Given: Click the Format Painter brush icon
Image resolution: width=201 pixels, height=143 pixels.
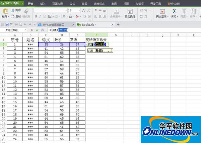Looking at the screenshot, I should pyautogui.click(x=26, y=11).
